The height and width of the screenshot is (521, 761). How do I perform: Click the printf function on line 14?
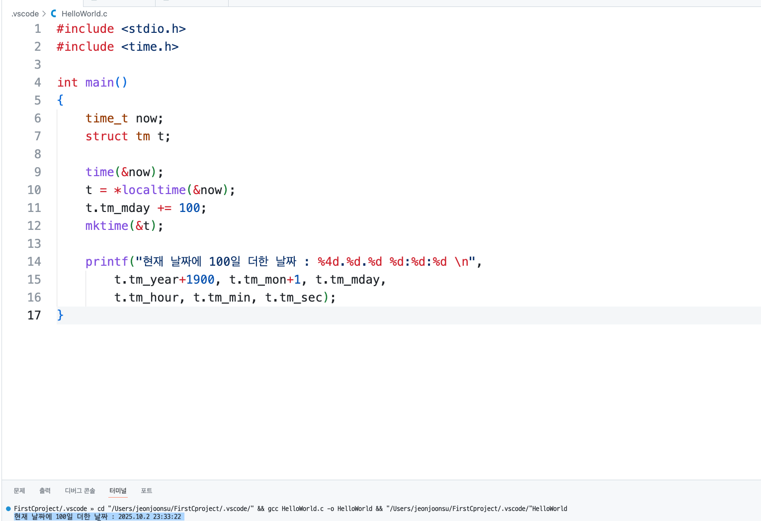[x=107, y=262]
